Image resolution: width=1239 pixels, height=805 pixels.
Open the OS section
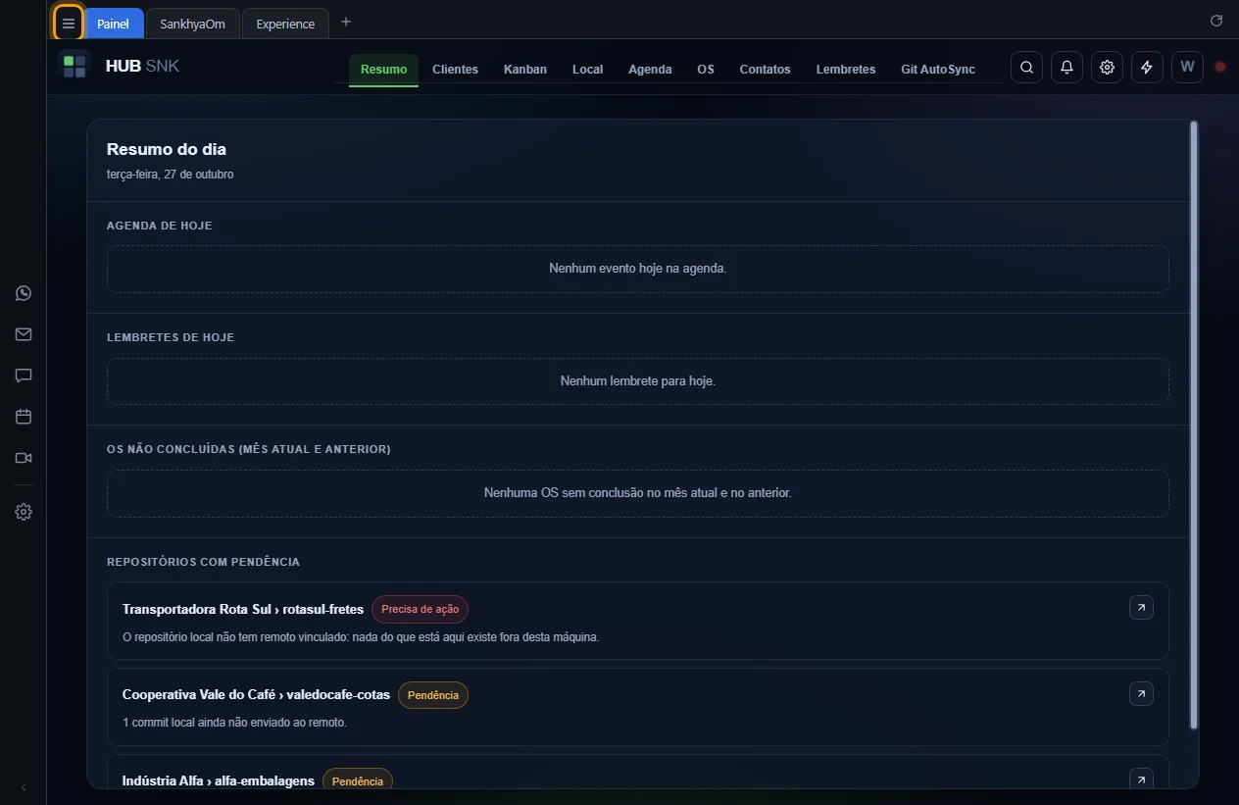tap(706, 70)
